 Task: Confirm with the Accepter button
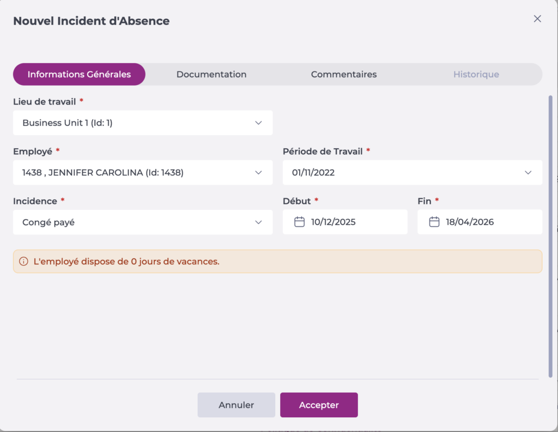319,405
